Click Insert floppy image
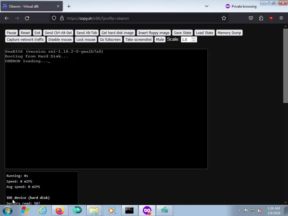The image size is (288, 216). 154,33
